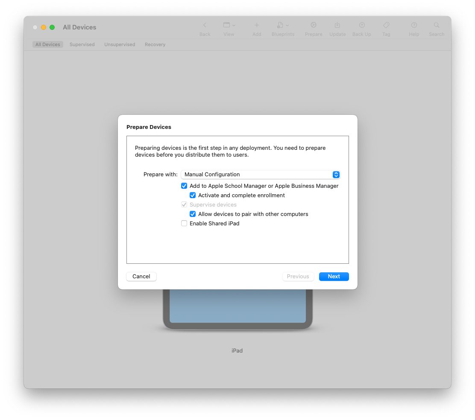Click the Next button
The image size is (475, 420).
point(334,276)
